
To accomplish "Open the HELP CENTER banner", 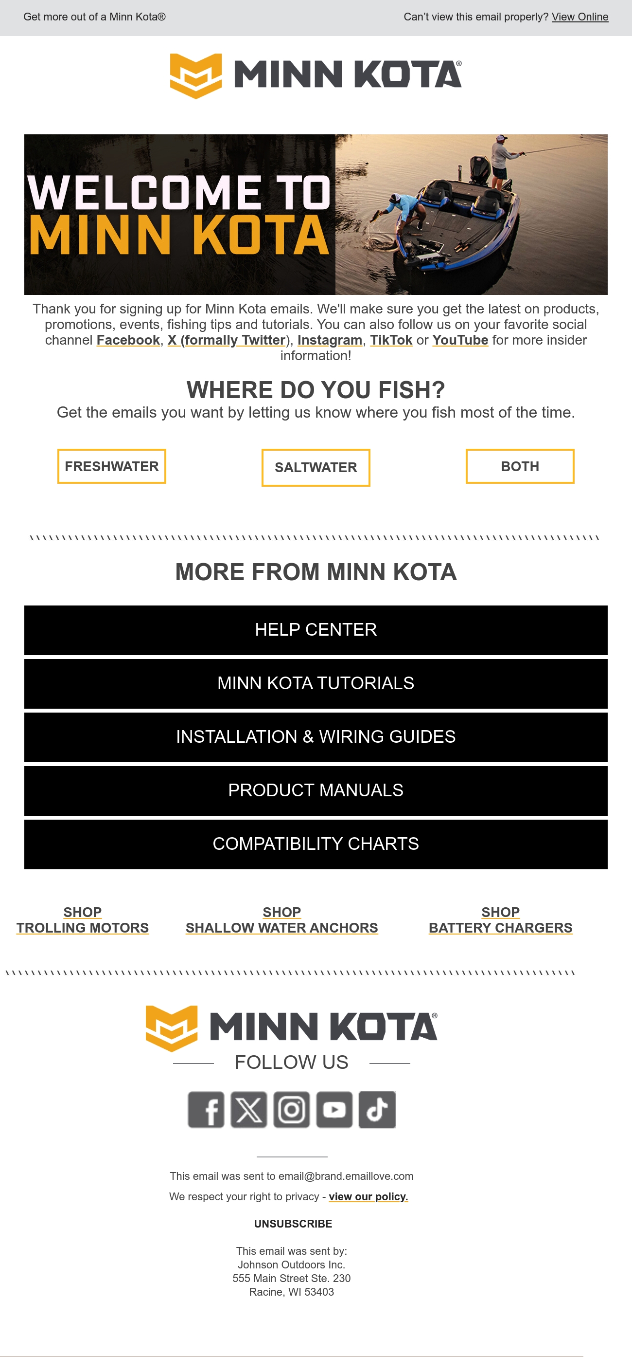I will coord(316,630).
